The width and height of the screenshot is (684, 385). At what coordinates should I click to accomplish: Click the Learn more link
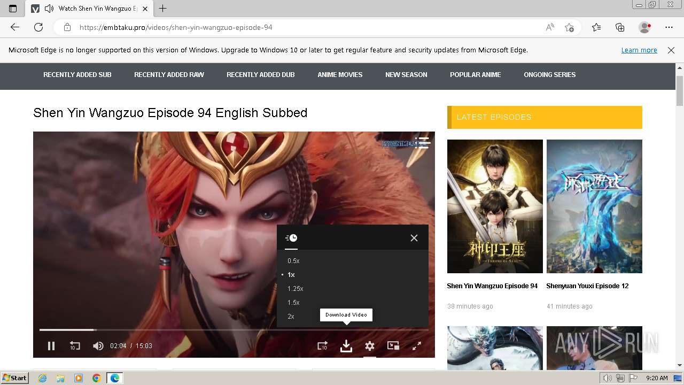coord(639,50)
